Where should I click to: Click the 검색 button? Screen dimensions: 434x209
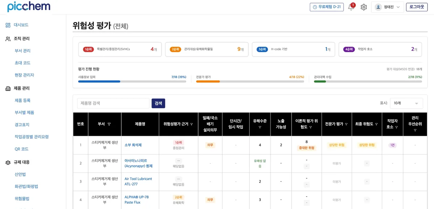pos(158,103)
